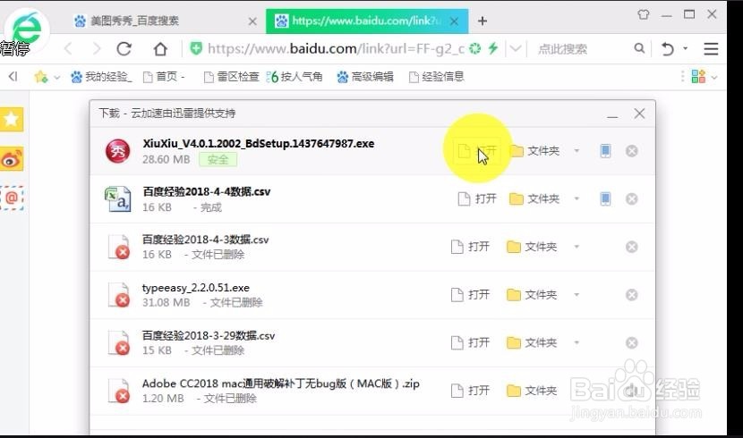Click 文件夹 for Adobe CC2018 zip
The width and height of the screenshot is (743, 438).
pyautogui.click(x=532, y=391)
